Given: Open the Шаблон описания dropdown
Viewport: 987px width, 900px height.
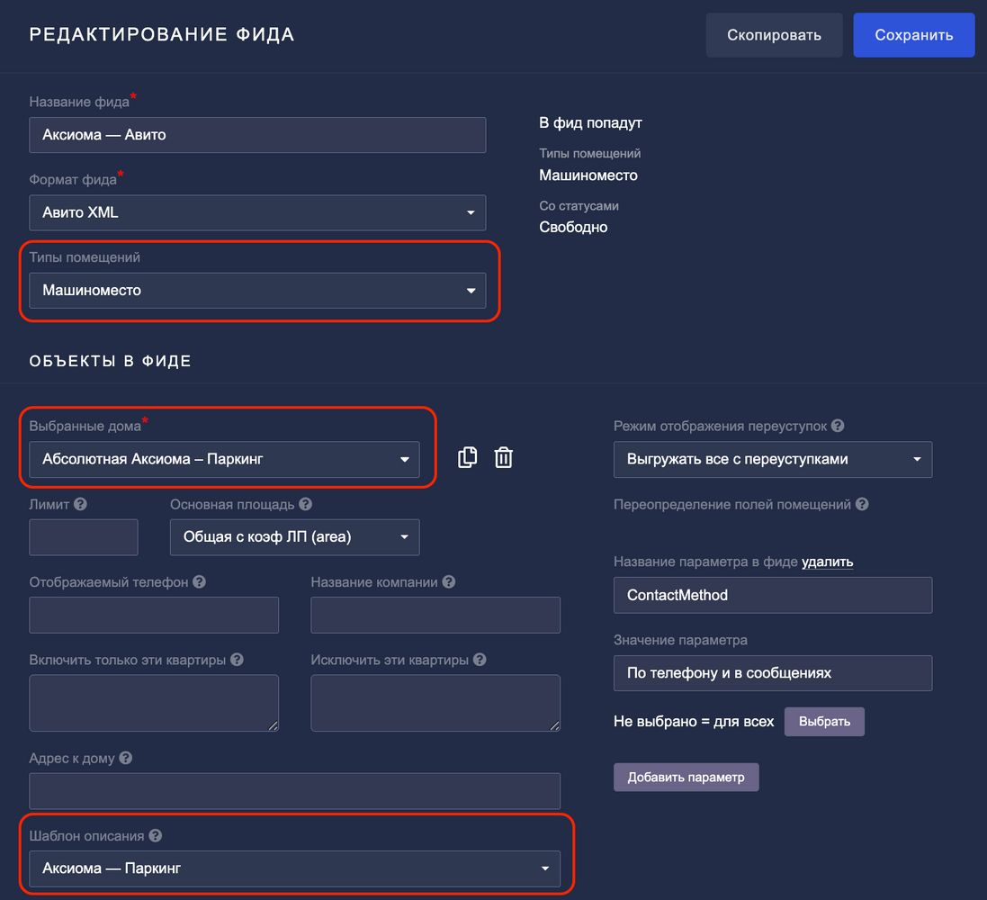Looking at the screenshot, I should pos(294,868).
